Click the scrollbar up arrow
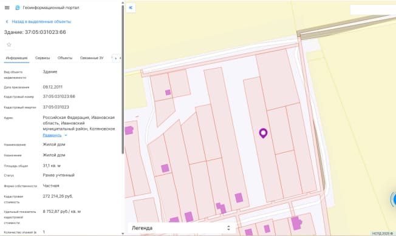The image size is (396, 236). (123, 2)
